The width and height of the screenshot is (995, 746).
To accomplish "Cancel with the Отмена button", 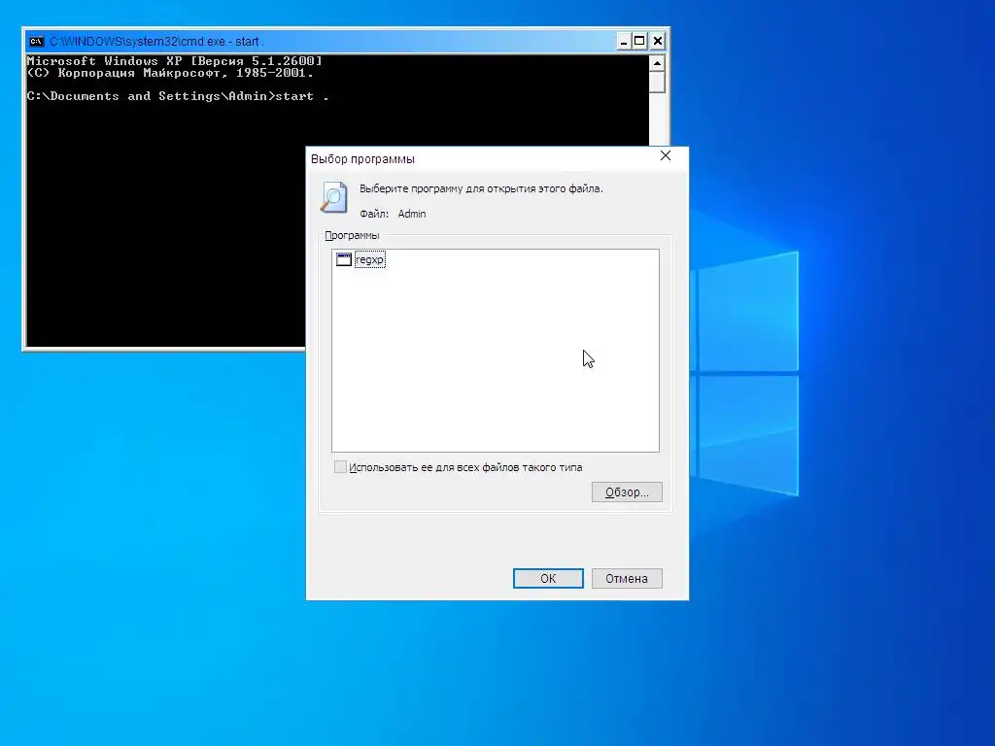I will coord(627,579).
